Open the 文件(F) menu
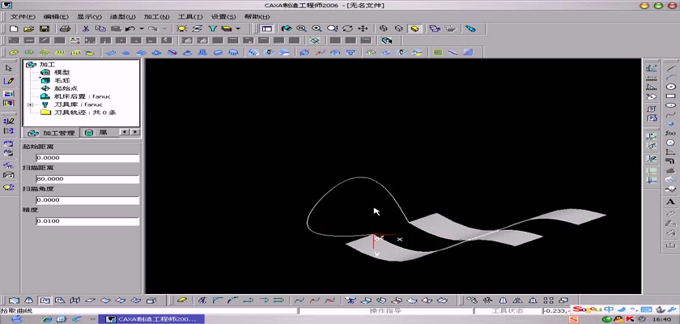 tap(23, 16)
